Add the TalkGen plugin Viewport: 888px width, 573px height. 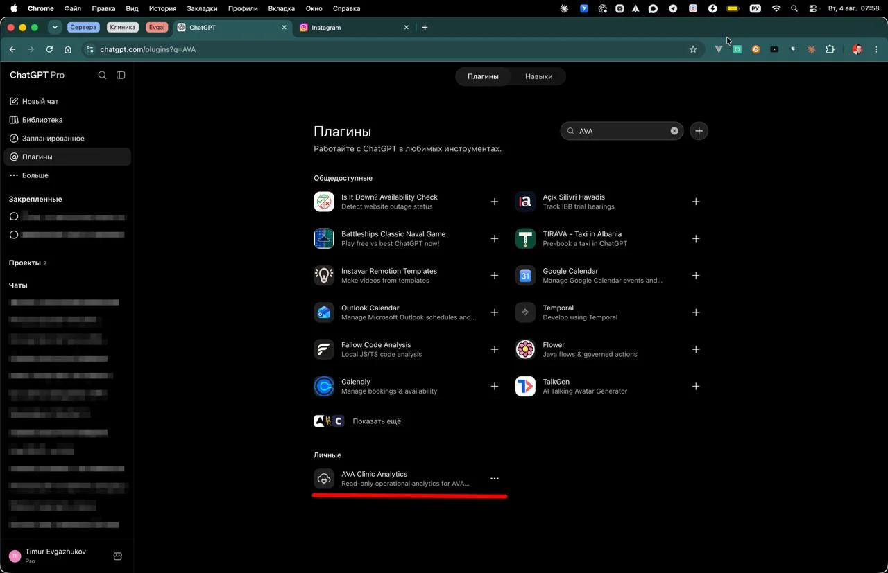pos(696,387)
